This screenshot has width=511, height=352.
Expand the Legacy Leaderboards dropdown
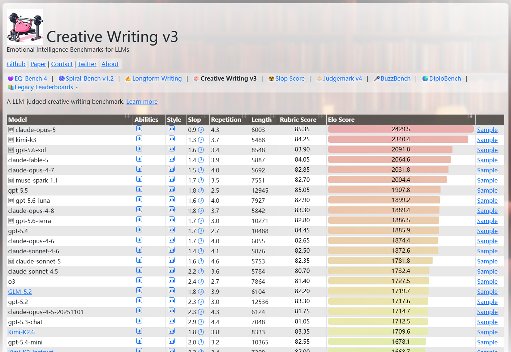point(43,87)
